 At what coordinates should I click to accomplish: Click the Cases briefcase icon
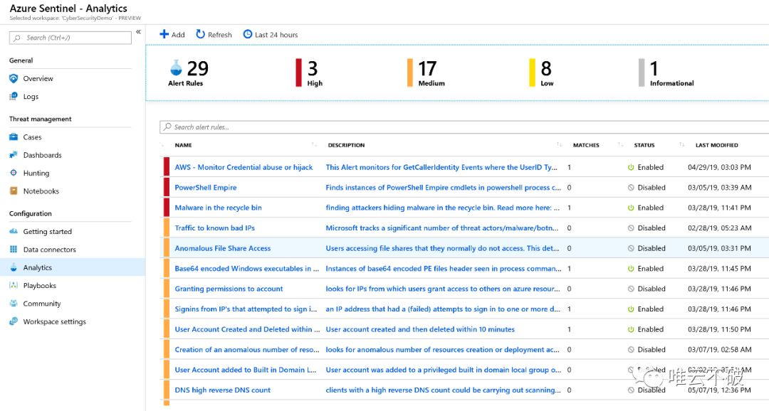click(14, 137)
